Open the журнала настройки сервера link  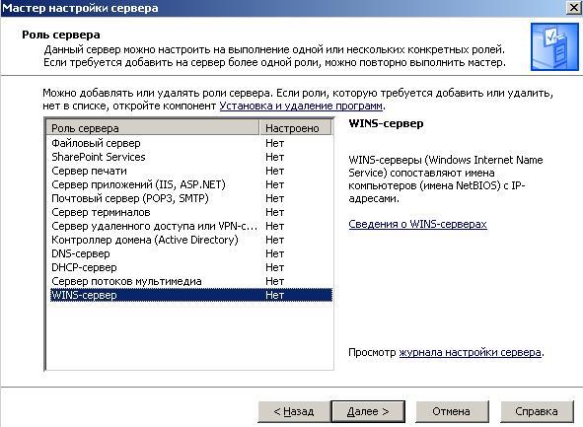(x=470, y=352)
